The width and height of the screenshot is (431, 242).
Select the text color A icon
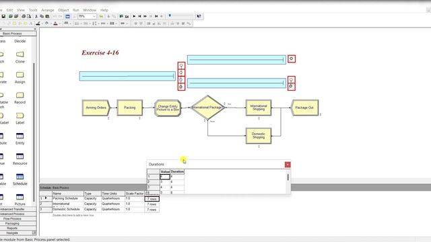pos(55,24)
